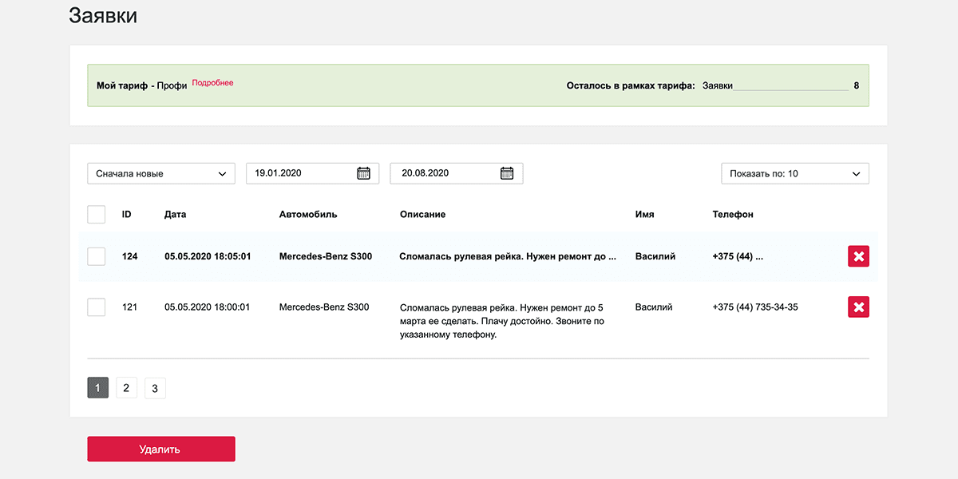
Task: Open calendar for end date 20.08.2020
Action: [507, 173]
